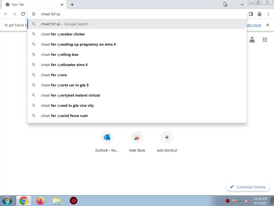Choose 'cheat for speed in gta vice city'
274x206 pixels.
point(137,105)
